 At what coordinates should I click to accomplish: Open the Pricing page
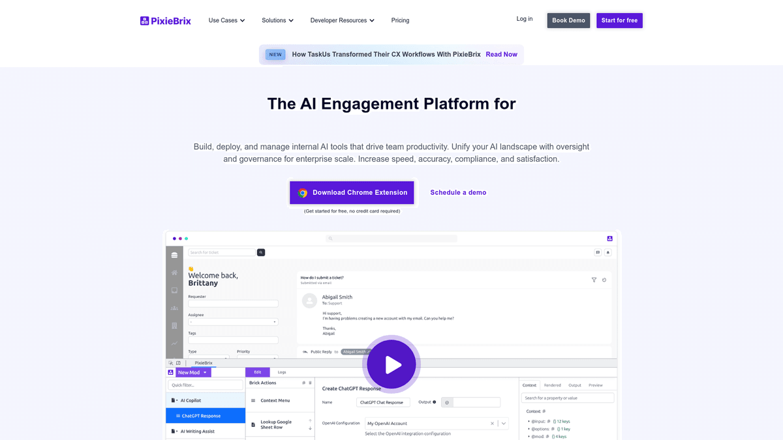click(401, 21)
